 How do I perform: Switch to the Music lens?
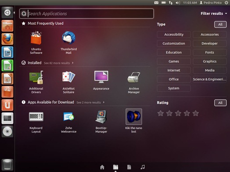coord(143,167)
